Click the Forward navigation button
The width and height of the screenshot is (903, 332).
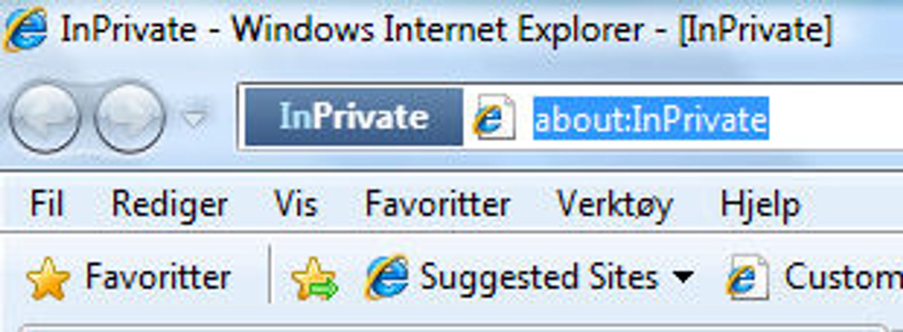pyautogui.click(x=130, y=117)
